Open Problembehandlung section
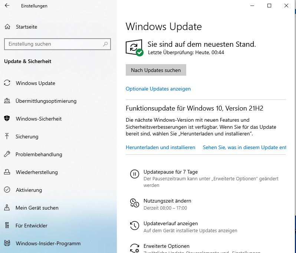The image size is (296, 253). [x=39, y=154]
